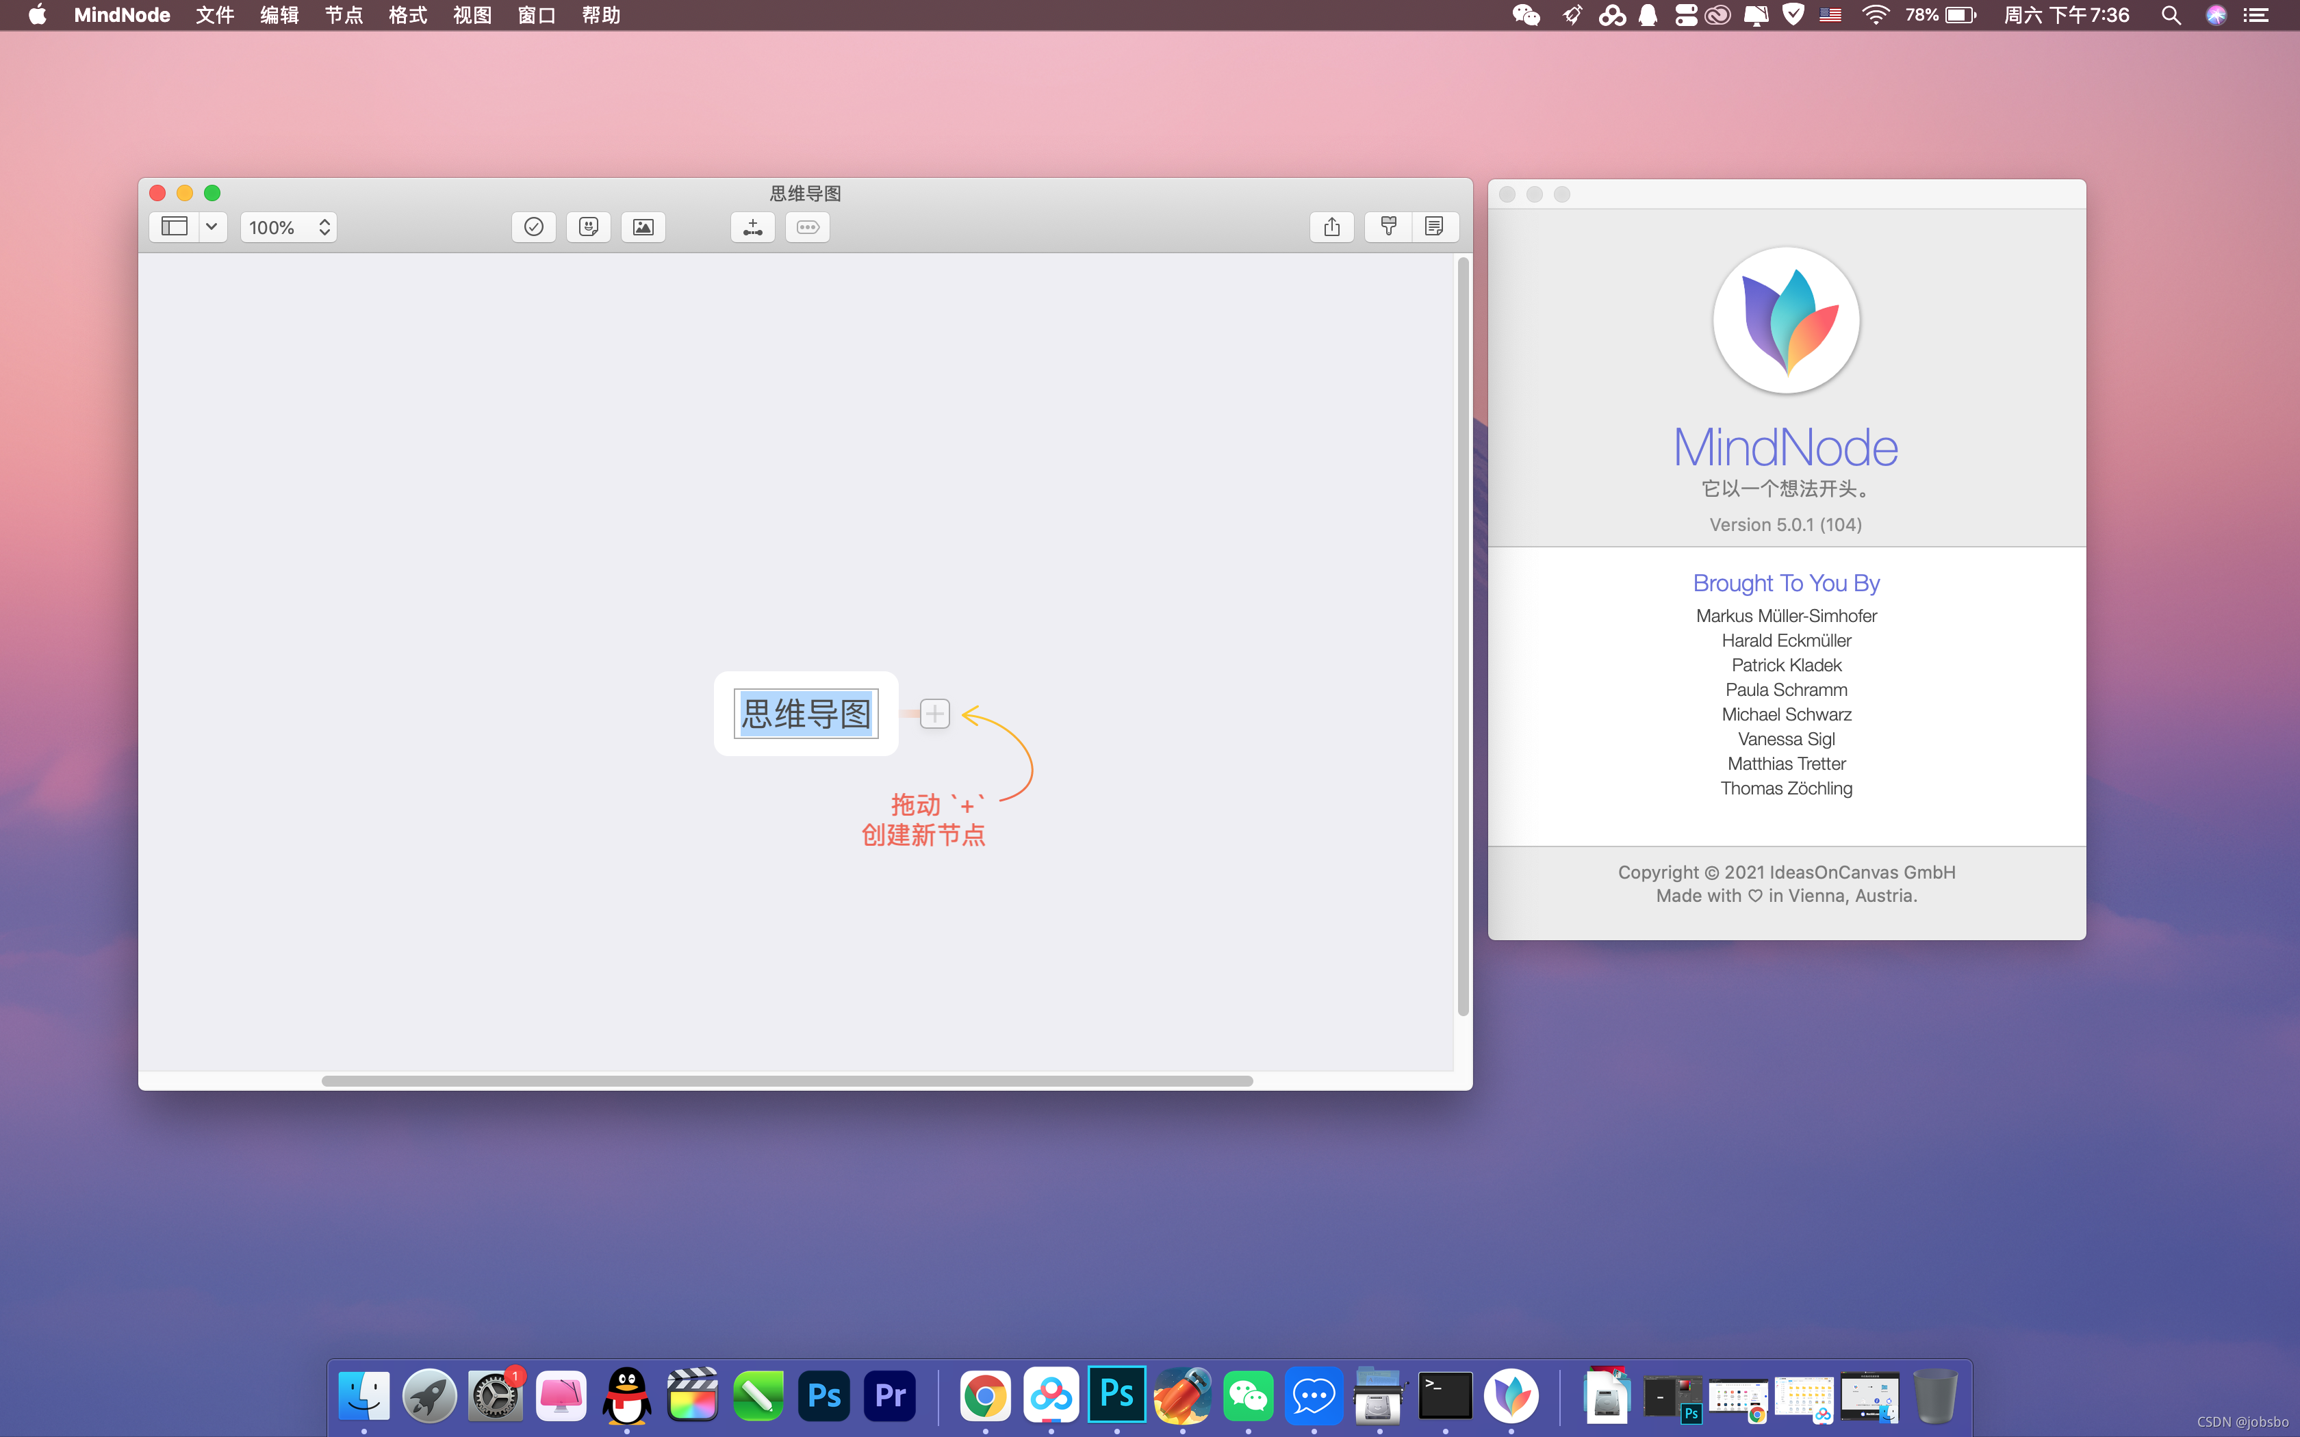Click the MindNode app menu title
The height and width of the screenshot is (1437, 2300).
(x=122, y=15)
